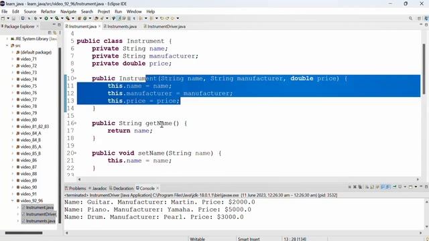429x241 pixels.
Task: Open the Open Console dropdown arrow
Action: click(416, 187)
